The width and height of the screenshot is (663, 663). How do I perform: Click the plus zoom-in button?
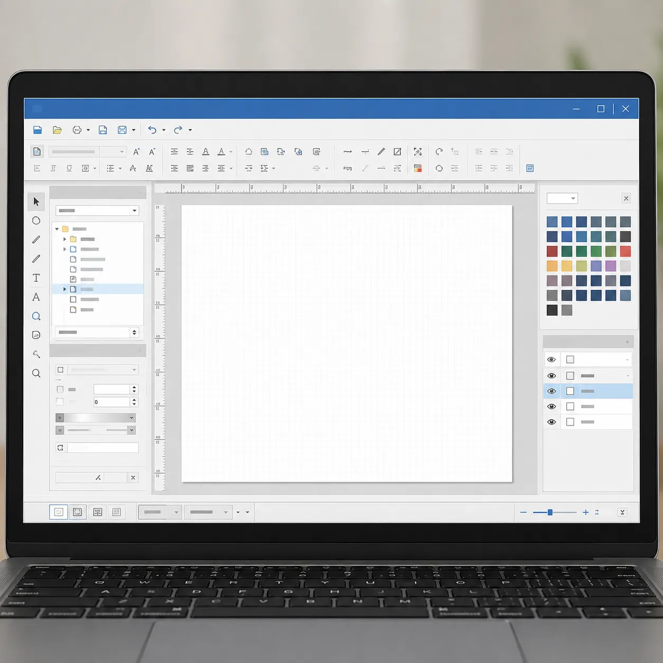click(585, 512)
